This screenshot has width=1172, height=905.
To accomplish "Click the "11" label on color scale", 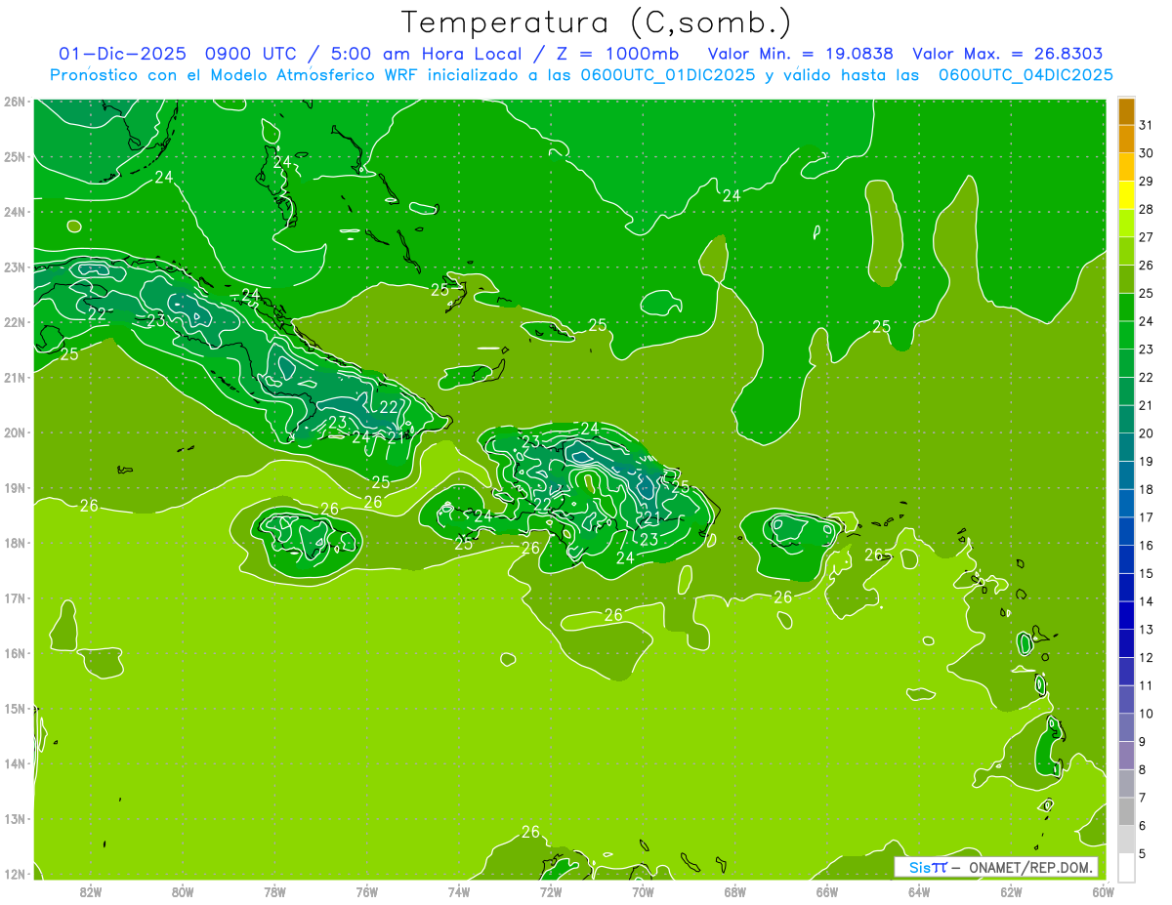I will click(x=1147, y=685).
